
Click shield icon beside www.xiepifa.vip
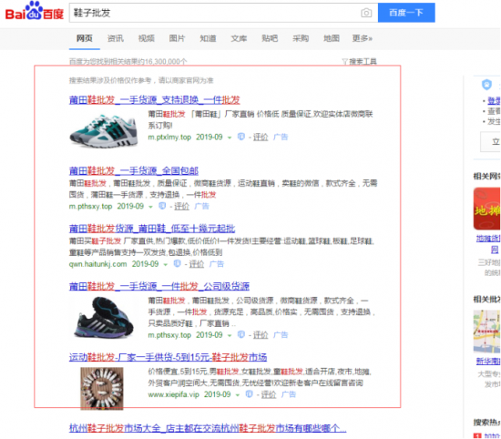(250, 394)
